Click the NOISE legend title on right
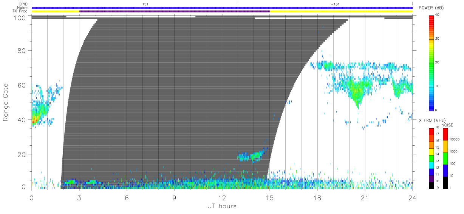The height and width of the screenshot is (214, 464). point(448,125)
